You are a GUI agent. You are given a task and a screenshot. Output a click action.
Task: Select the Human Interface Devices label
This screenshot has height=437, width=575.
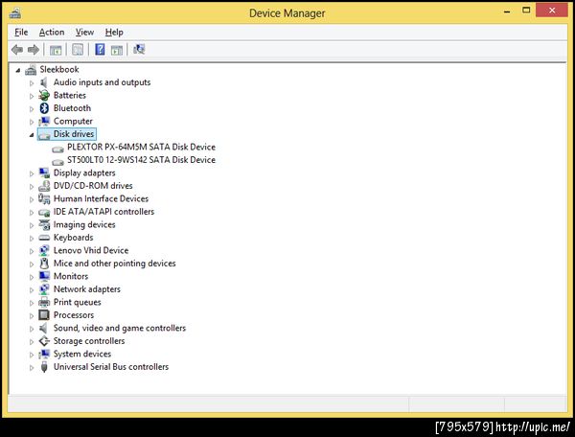pyautogui.click(x=101, y=198)
